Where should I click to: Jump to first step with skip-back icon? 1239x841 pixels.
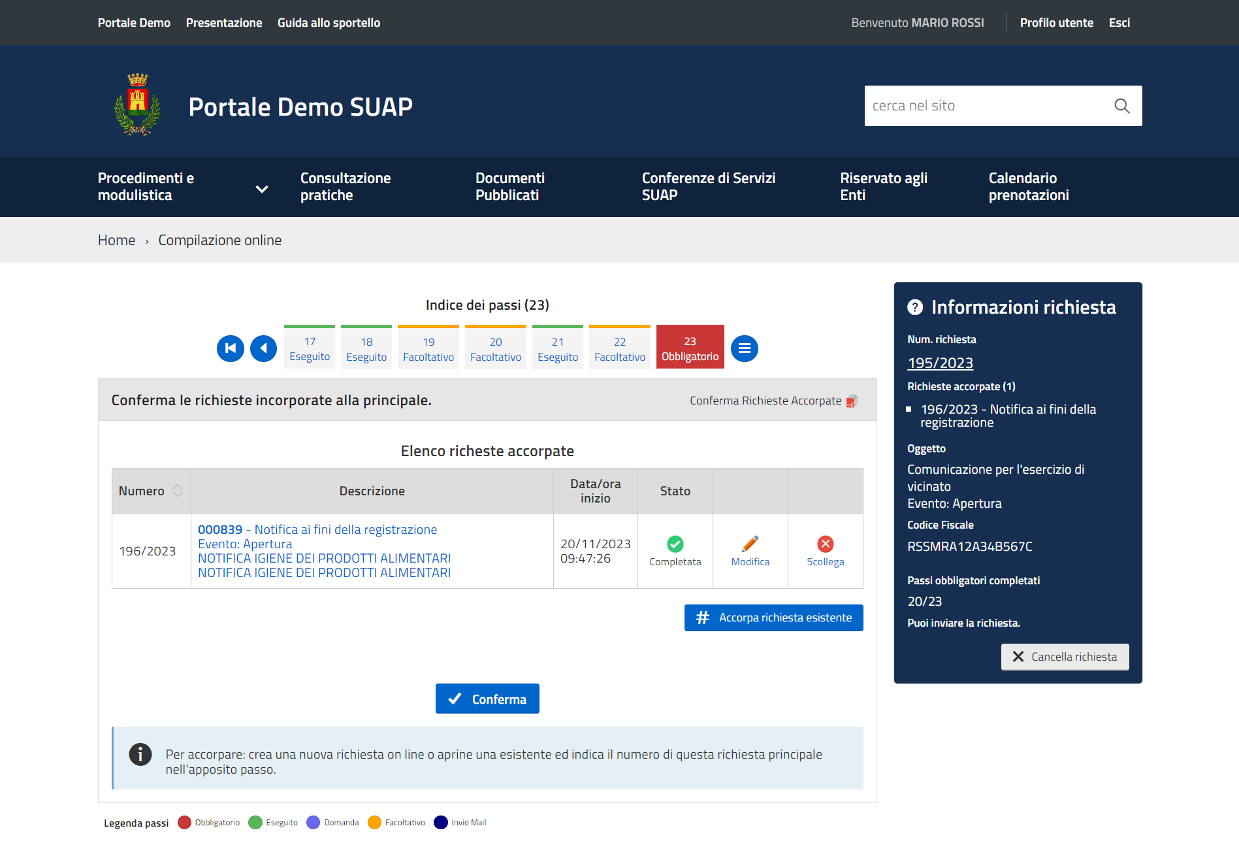231,348
